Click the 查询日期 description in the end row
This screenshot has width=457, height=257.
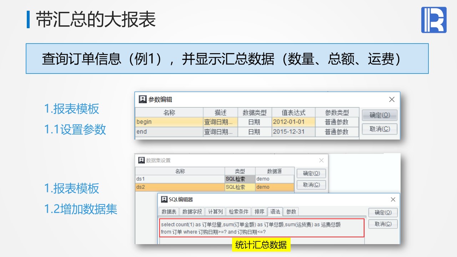click(x=220, y=132)
